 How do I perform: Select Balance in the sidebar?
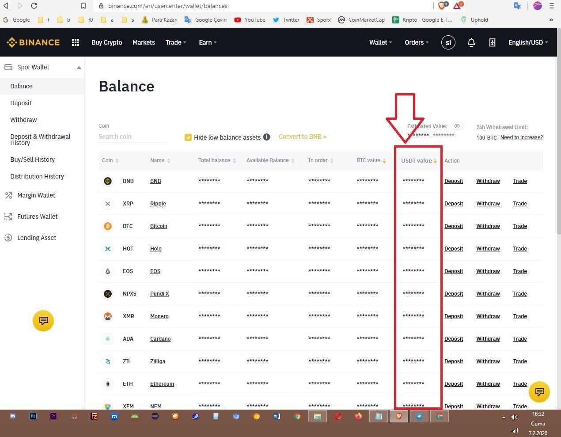tap(42, 86)
